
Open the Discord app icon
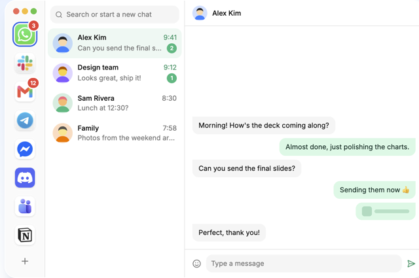pos(25,178)
